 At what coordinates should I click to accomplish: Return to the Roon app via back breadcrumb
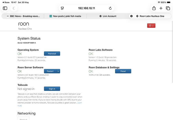pos(6,2)
